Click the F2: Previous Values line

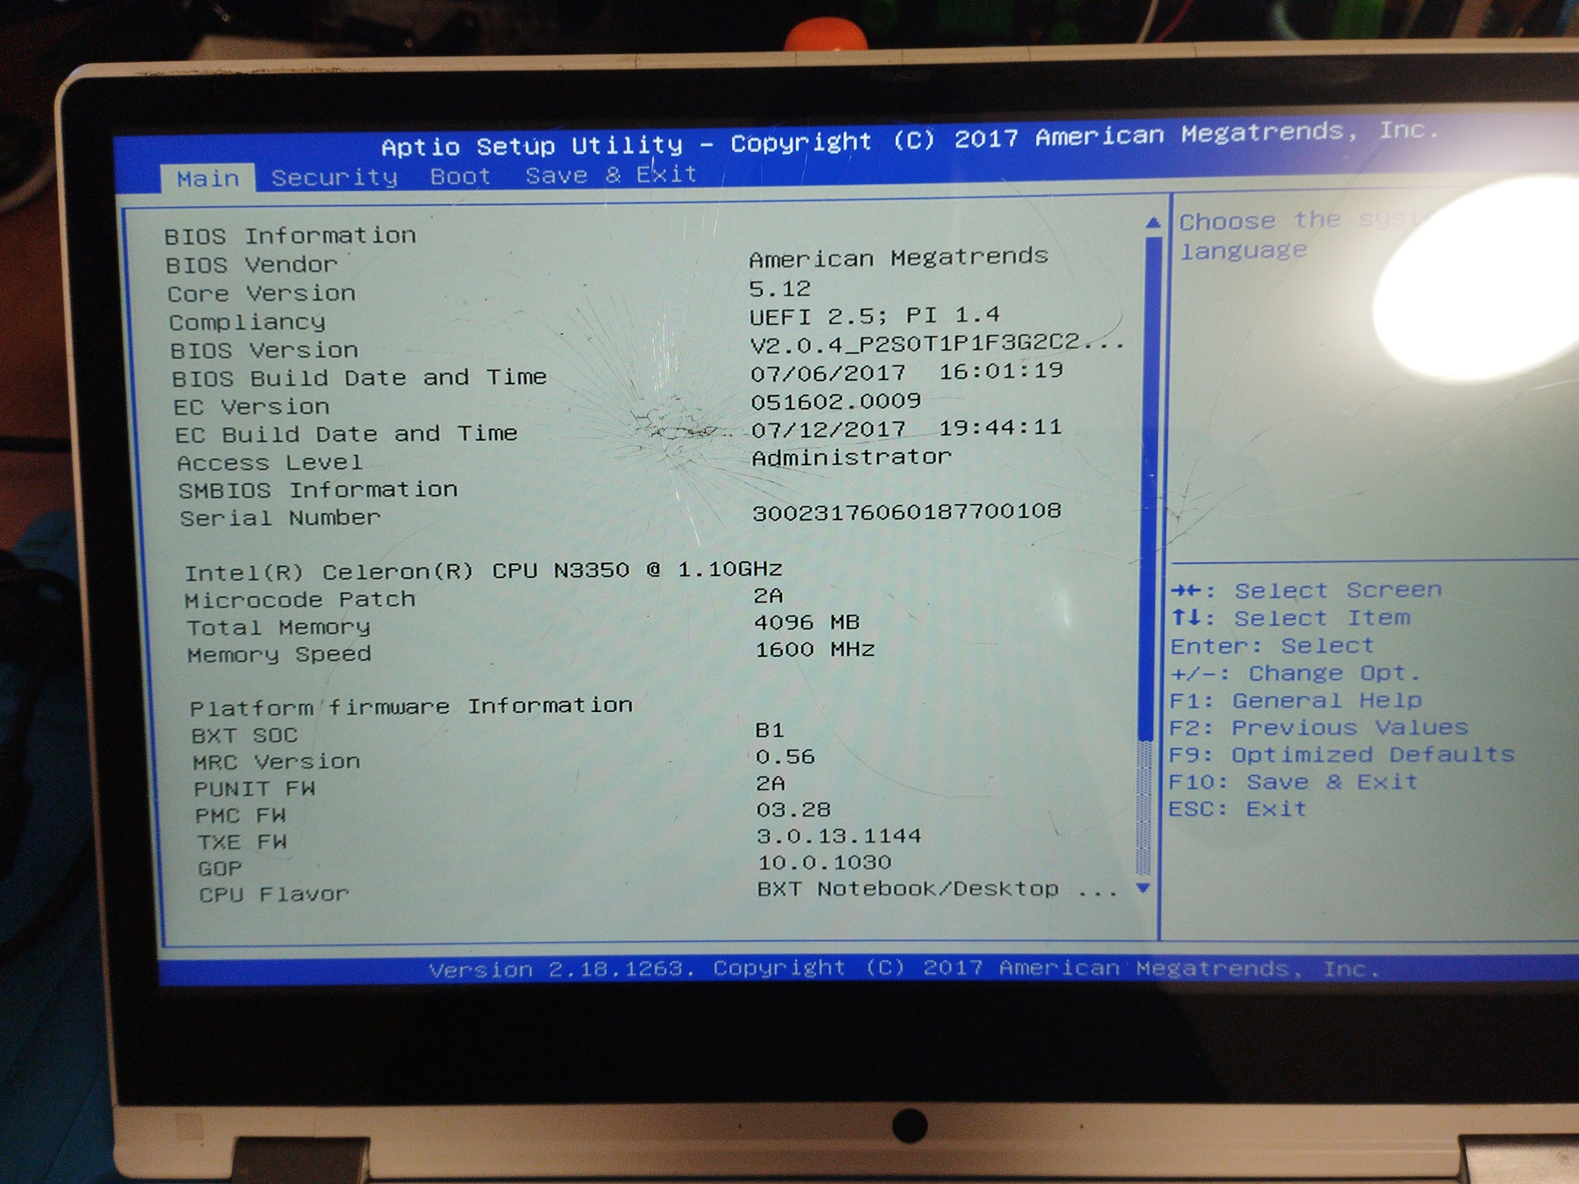pos(1318,728)
